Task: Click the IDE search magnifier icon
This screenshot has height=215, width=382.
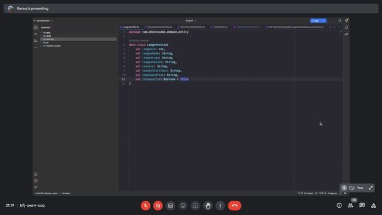Action: [x=340, y=21]
